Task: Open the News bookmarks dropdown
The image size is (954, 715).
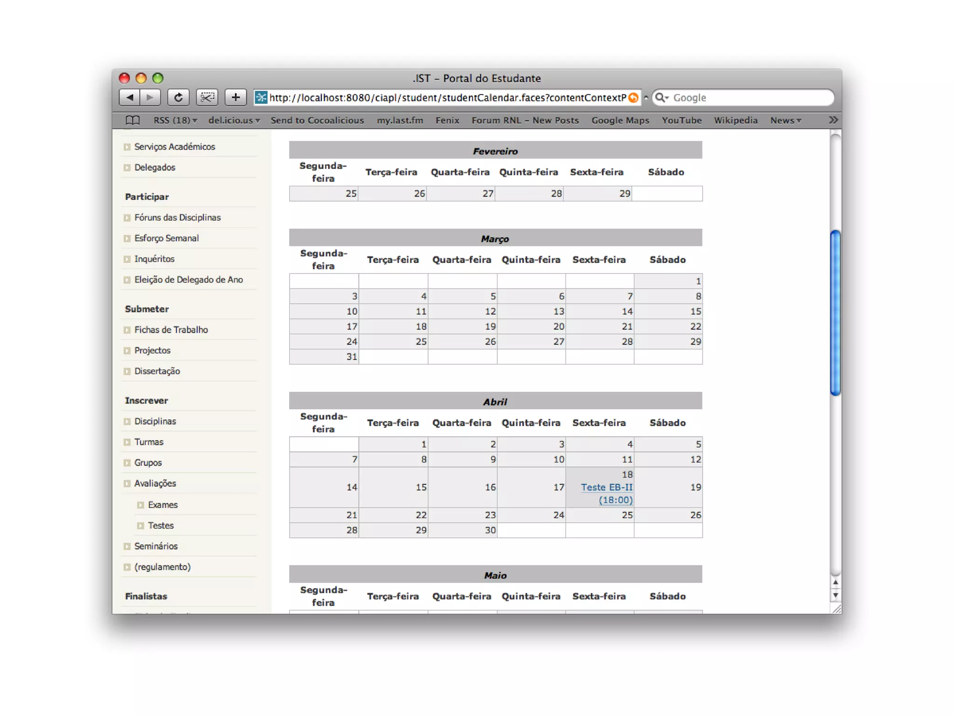Action: click(785, 120)
